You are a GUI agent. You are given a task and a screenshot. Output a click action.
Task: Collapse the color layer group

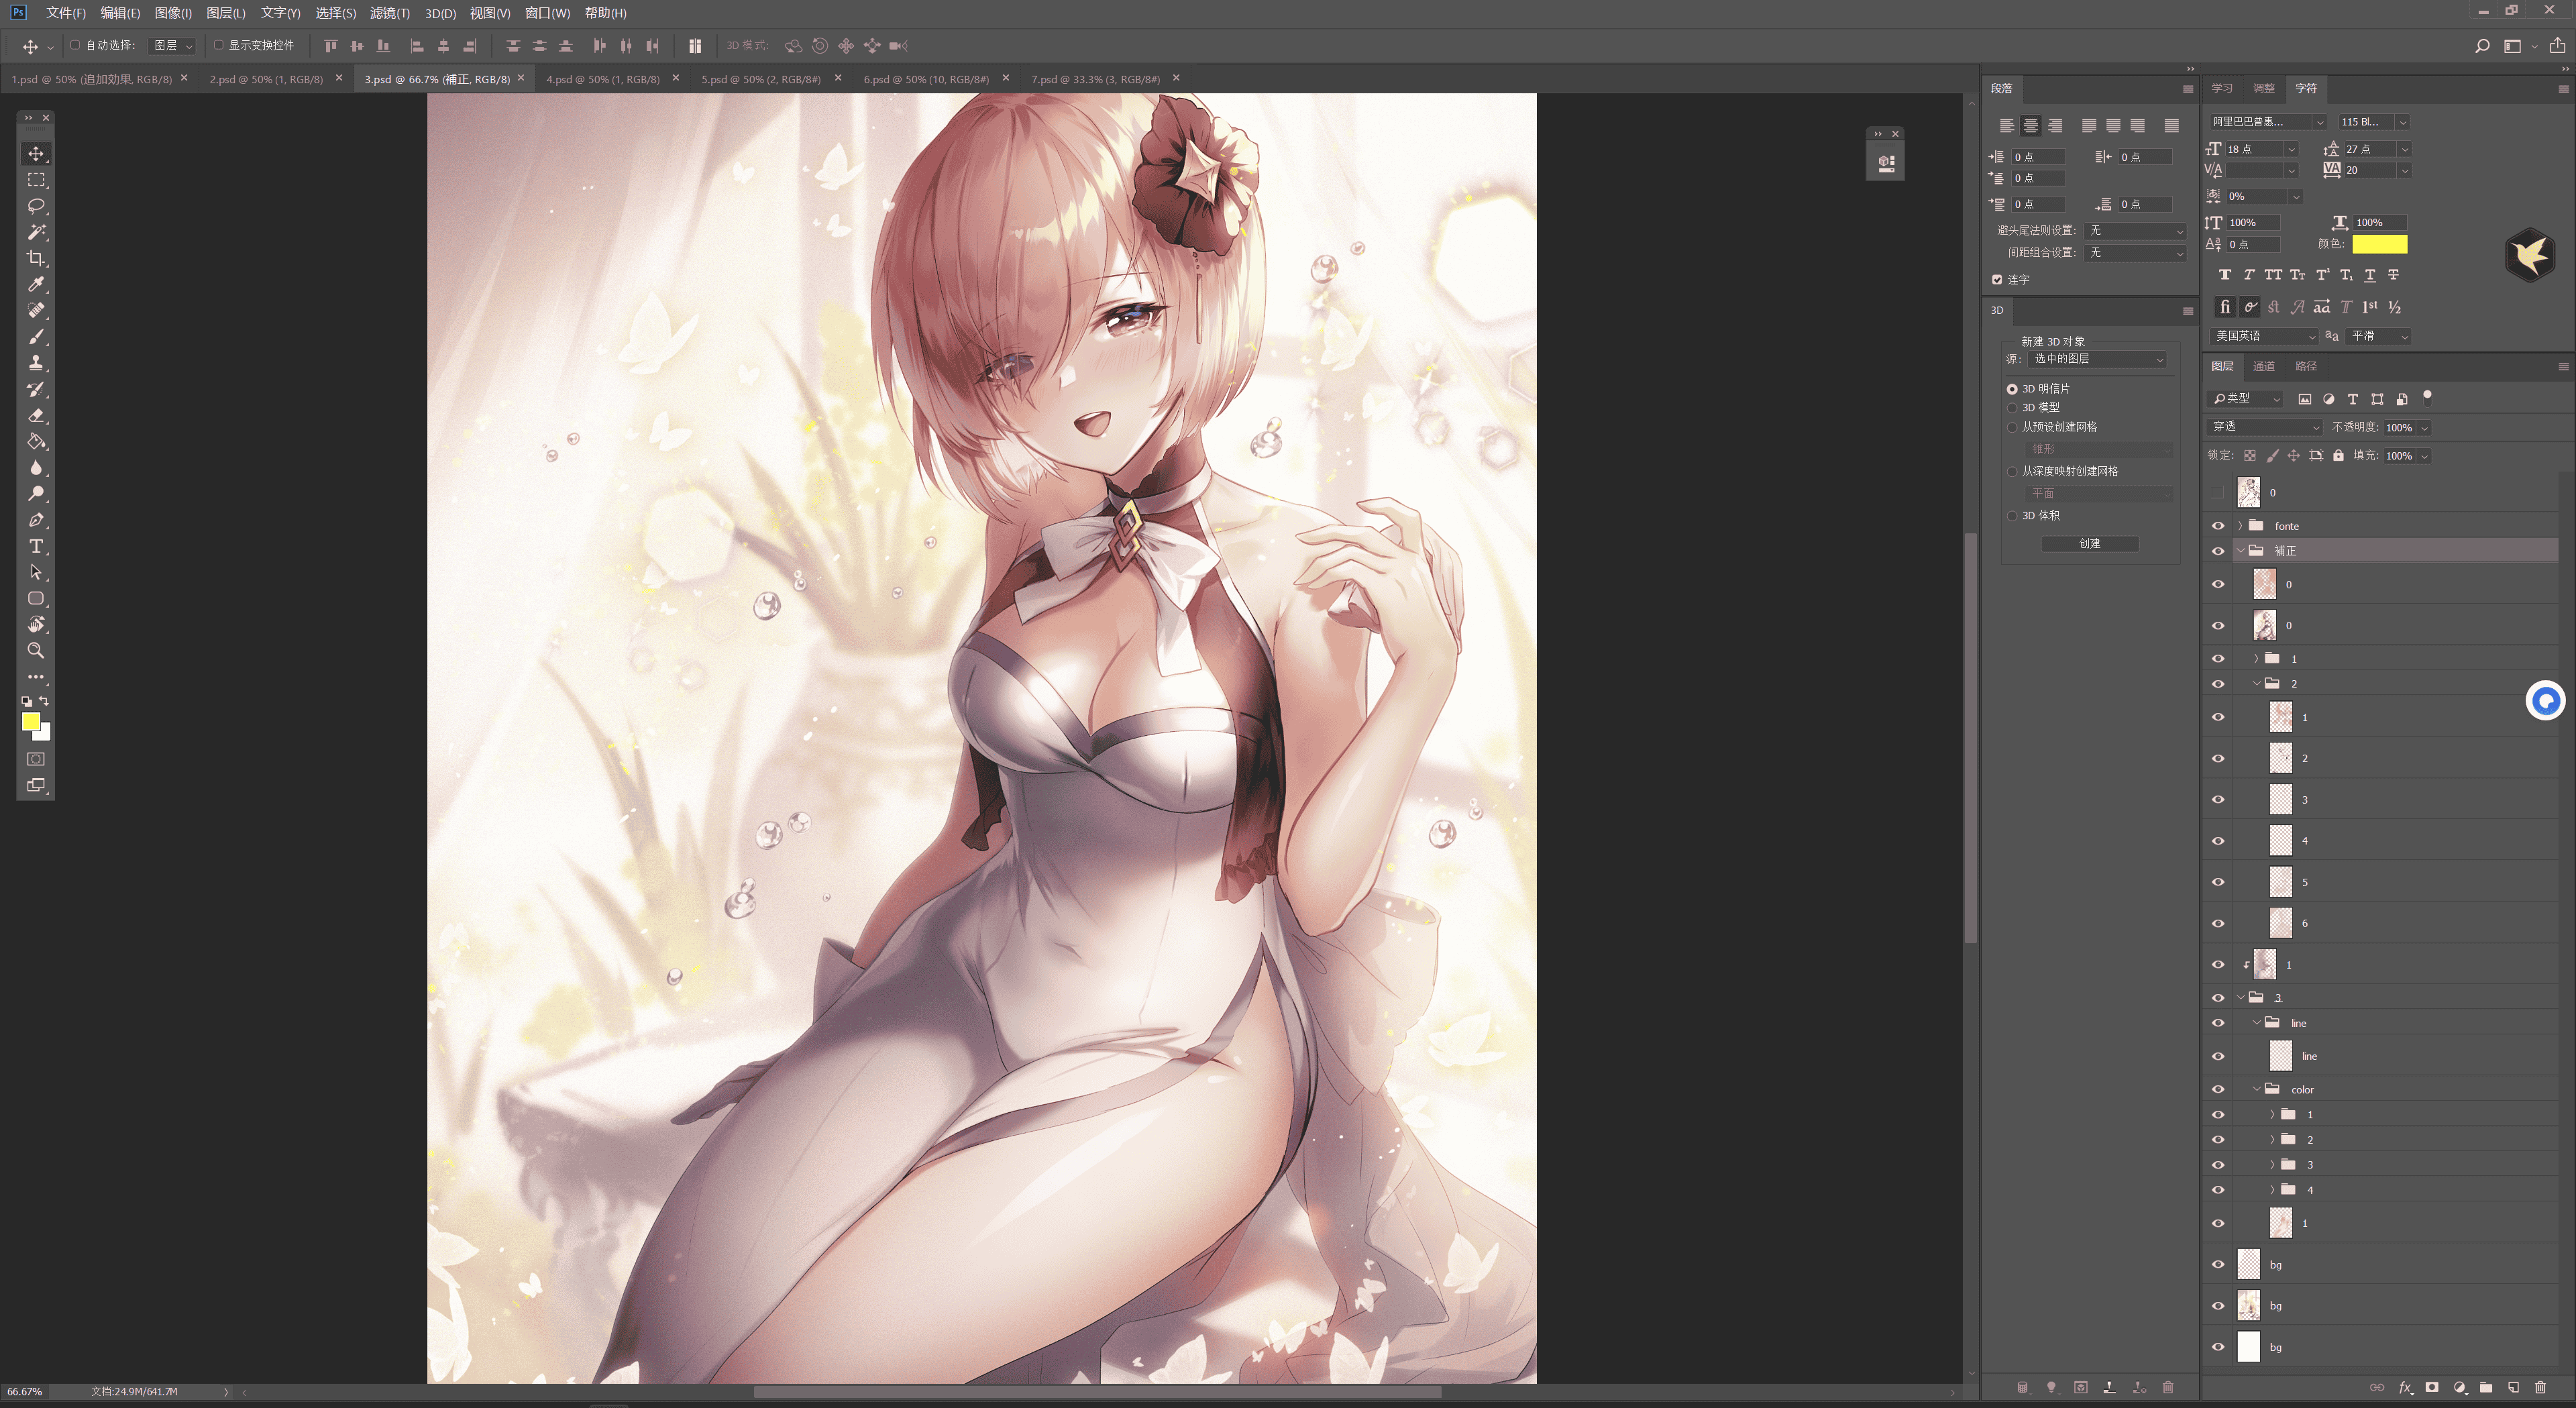tap(2256, 1089)
